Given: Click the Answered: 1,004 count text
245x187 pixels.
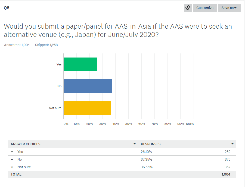Looking at the screenshot, I should [x=17, y=45].
